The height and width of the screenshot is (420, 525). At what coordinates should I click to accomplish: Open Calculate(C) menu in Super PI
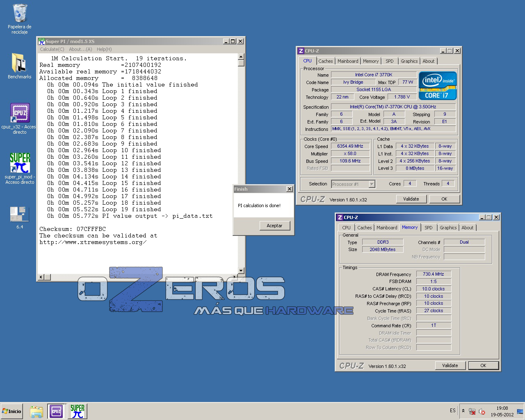tap(52, 49)
